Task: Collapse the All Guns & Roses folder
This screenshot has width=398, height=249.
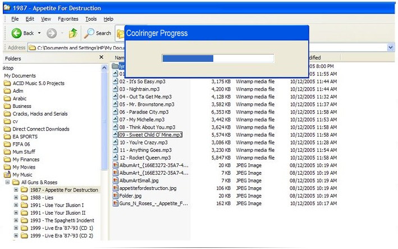Action: [8, 182]
